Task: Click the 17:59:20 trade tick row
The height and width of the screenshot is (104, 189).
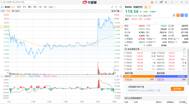Action: pos(140,53)
